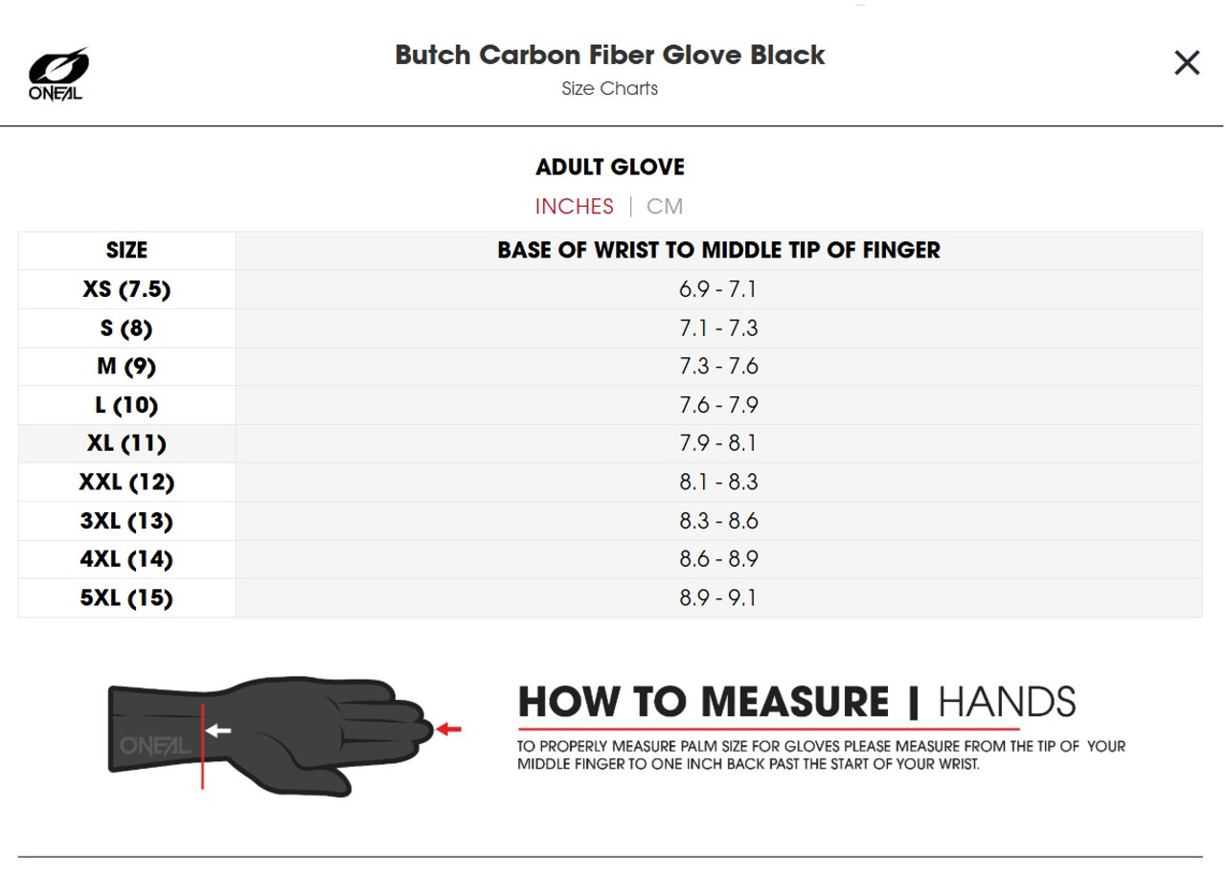Viewport: 1226px width, 879px height.
Task: Click the white wrist arrow on glove
Action: point(219,732)
